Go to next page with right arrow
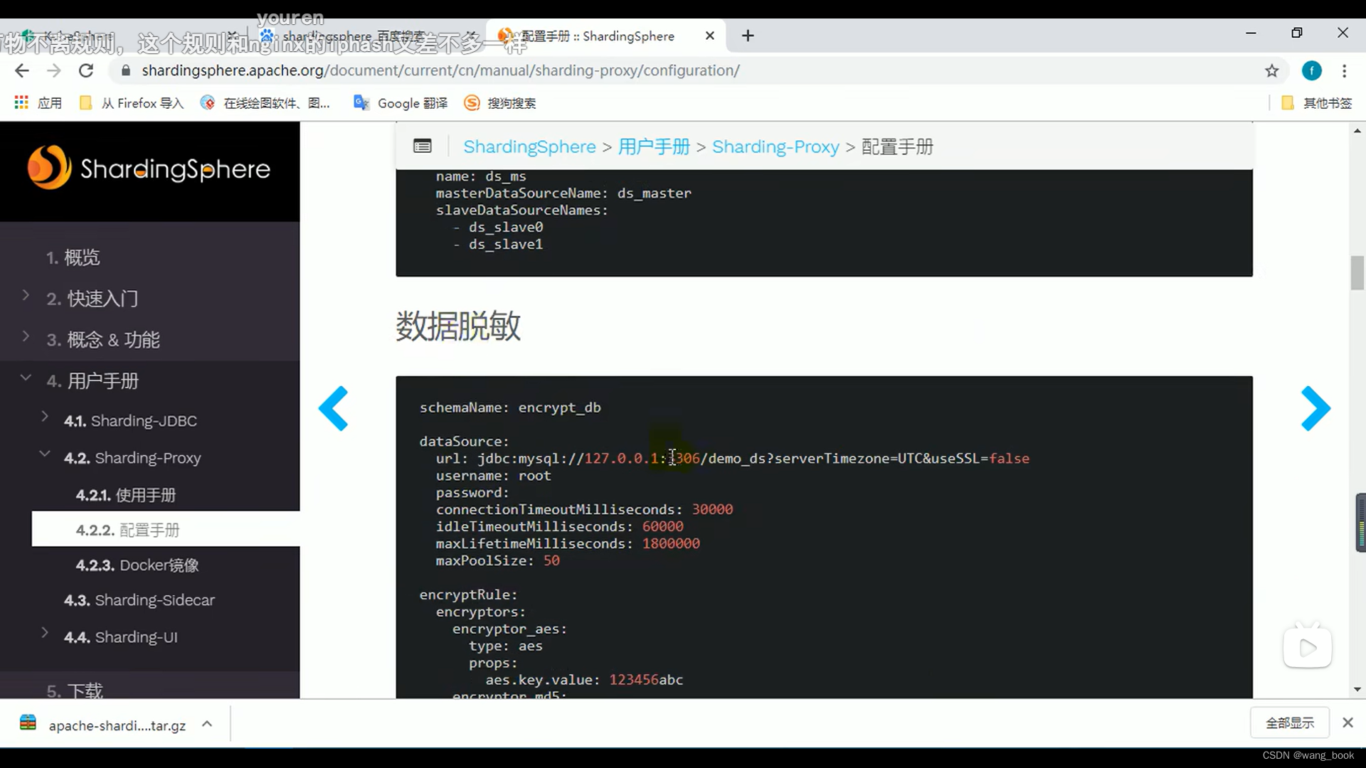 pyautogui.click(x=1315, y=408)
